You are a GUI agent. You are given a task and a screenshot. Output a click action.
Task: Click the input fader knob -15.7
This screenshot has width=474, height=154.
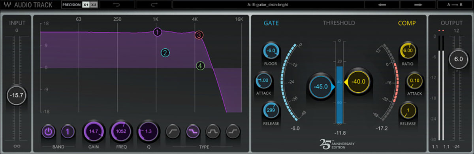(x=17, y=96)
